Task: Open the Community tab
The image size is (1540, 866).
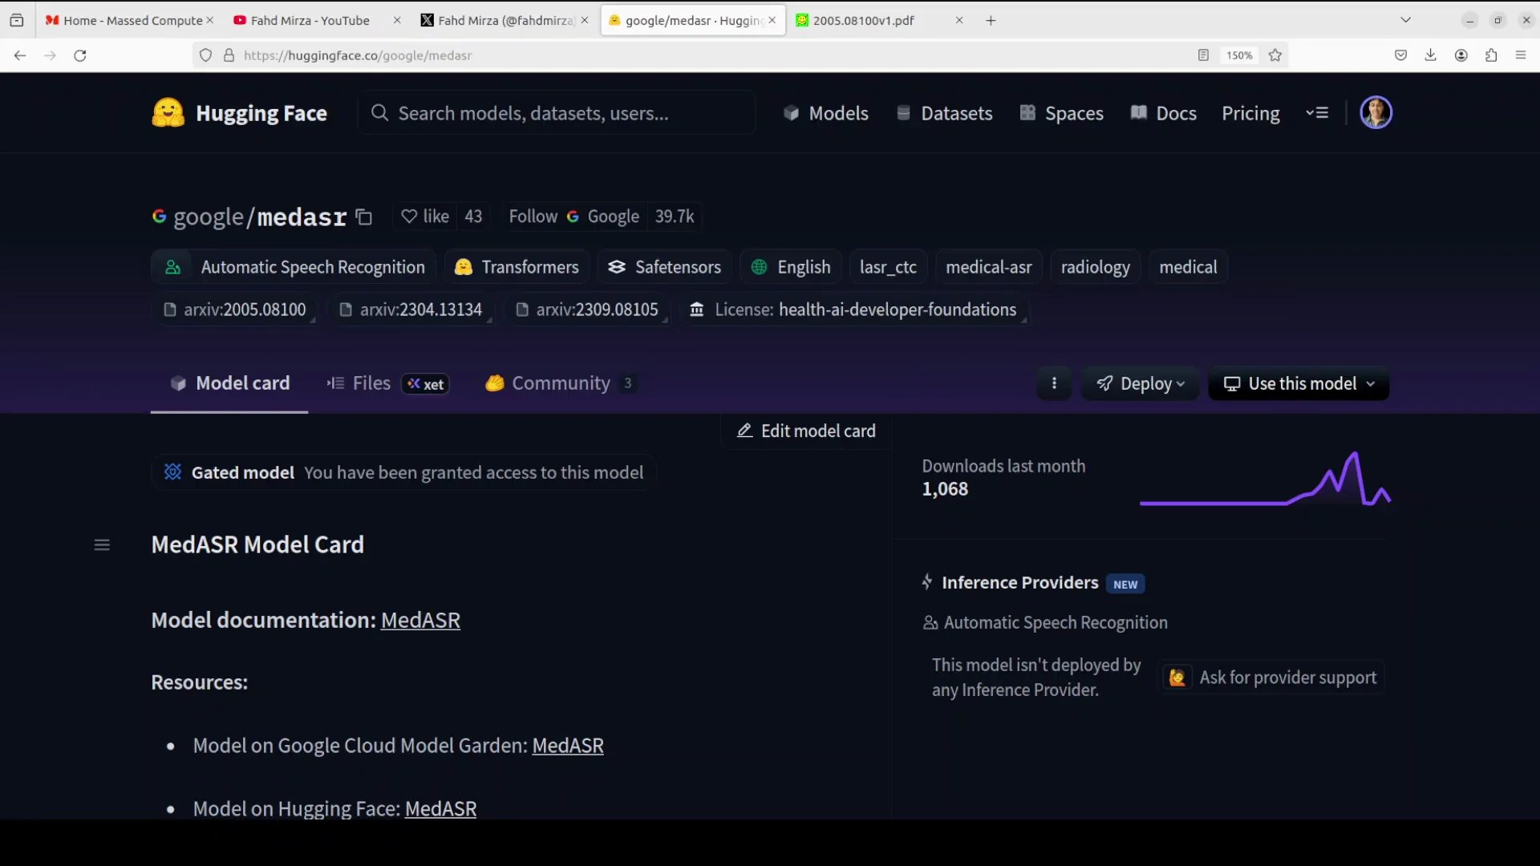Action: coord(560,383)
